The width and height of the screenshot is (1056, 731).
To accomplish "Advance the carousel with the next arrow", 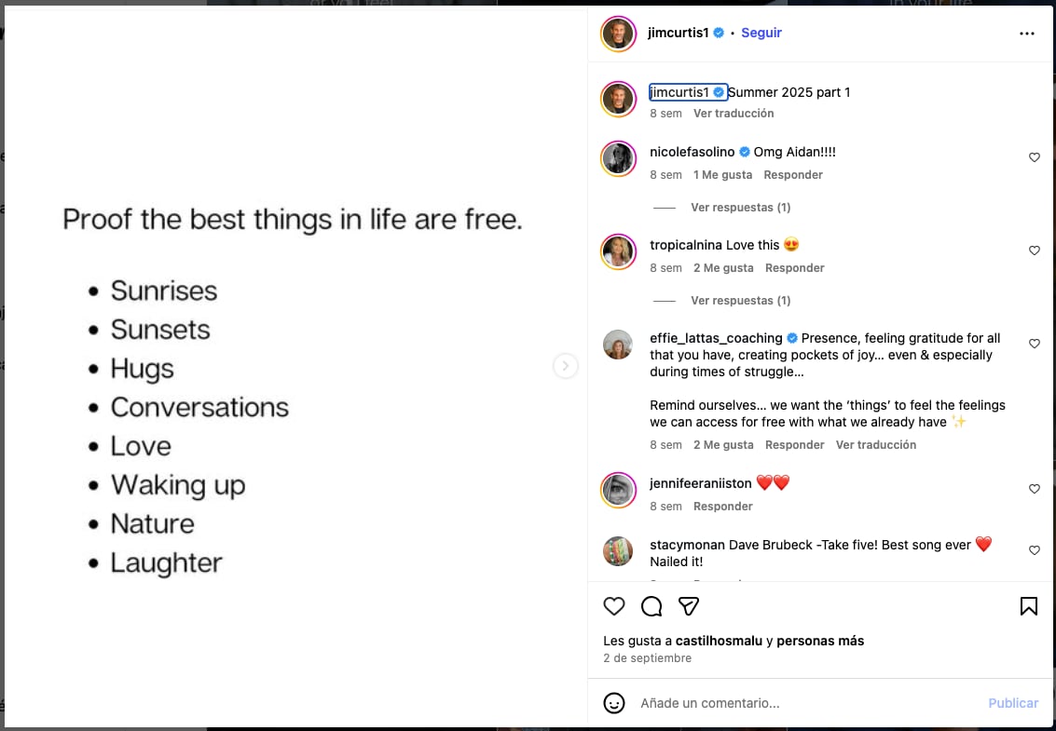I will tap(566, 366).
